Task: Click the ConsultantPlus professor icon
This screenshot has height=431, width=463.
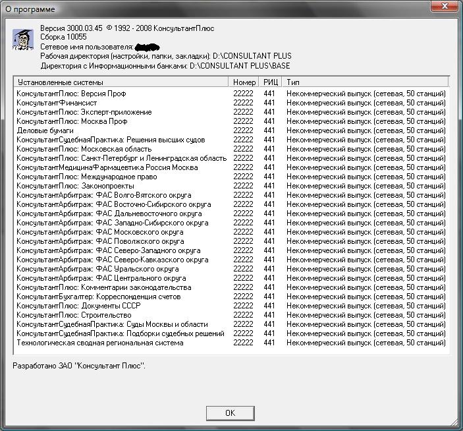Action: (x=23, y=40)
